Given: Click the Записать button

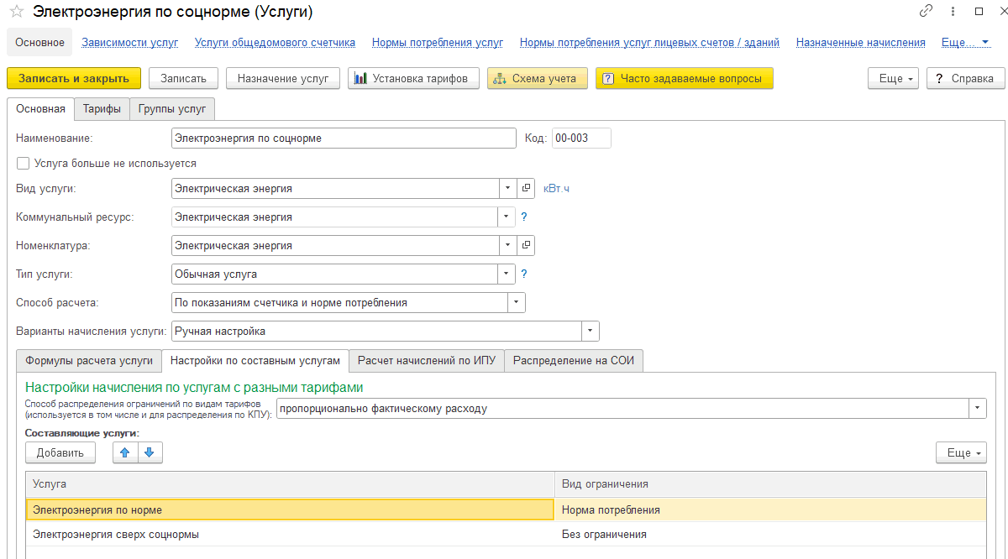Looking at the screenshot, I should point(183,78).
